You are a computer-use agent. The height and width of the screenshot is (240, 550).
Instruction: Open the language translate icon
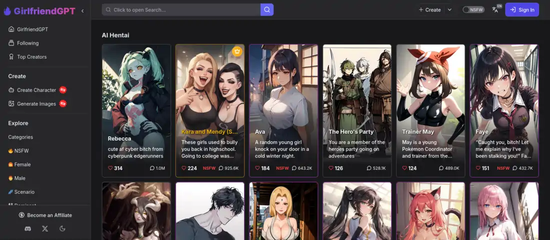click(x=495, y=10)
